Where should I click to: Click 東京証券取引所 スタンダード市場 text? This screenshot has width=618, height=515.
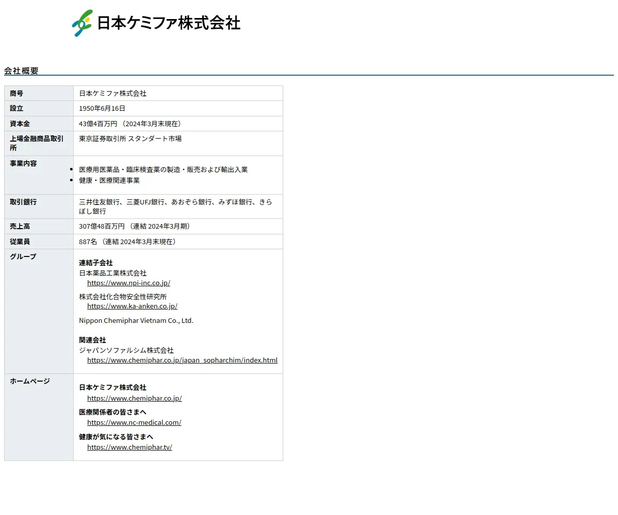coord(130,139)
